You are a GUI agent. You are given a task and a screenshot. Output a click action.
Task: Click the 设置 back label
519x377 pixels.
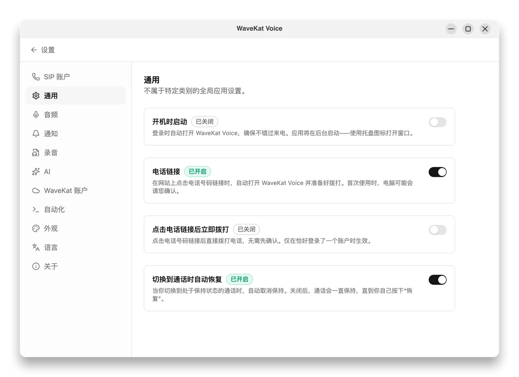point(48,50)
